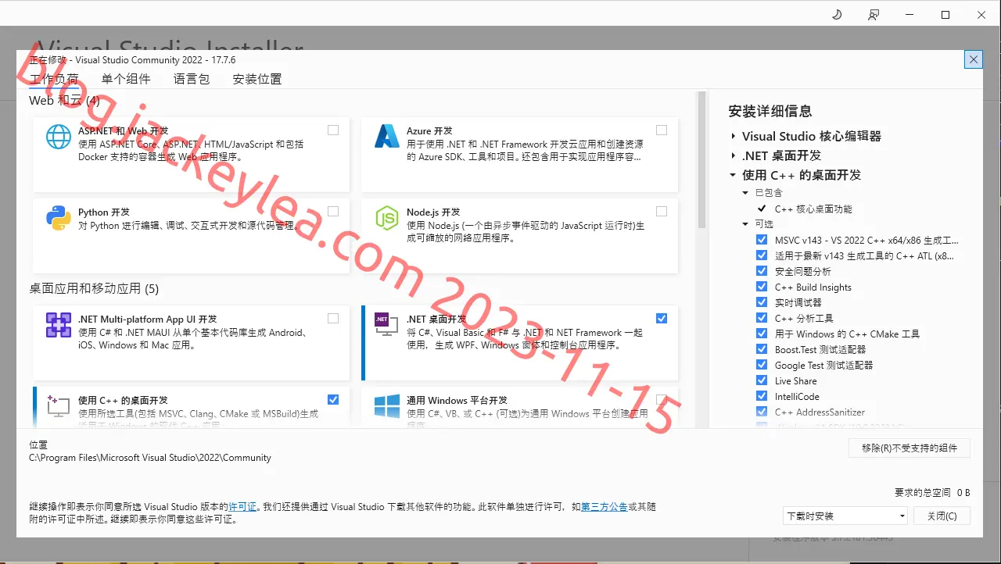Uncheck the IntelliCode checkbox
Screen dimensions: 1001x564
click(x=762, y=396)
